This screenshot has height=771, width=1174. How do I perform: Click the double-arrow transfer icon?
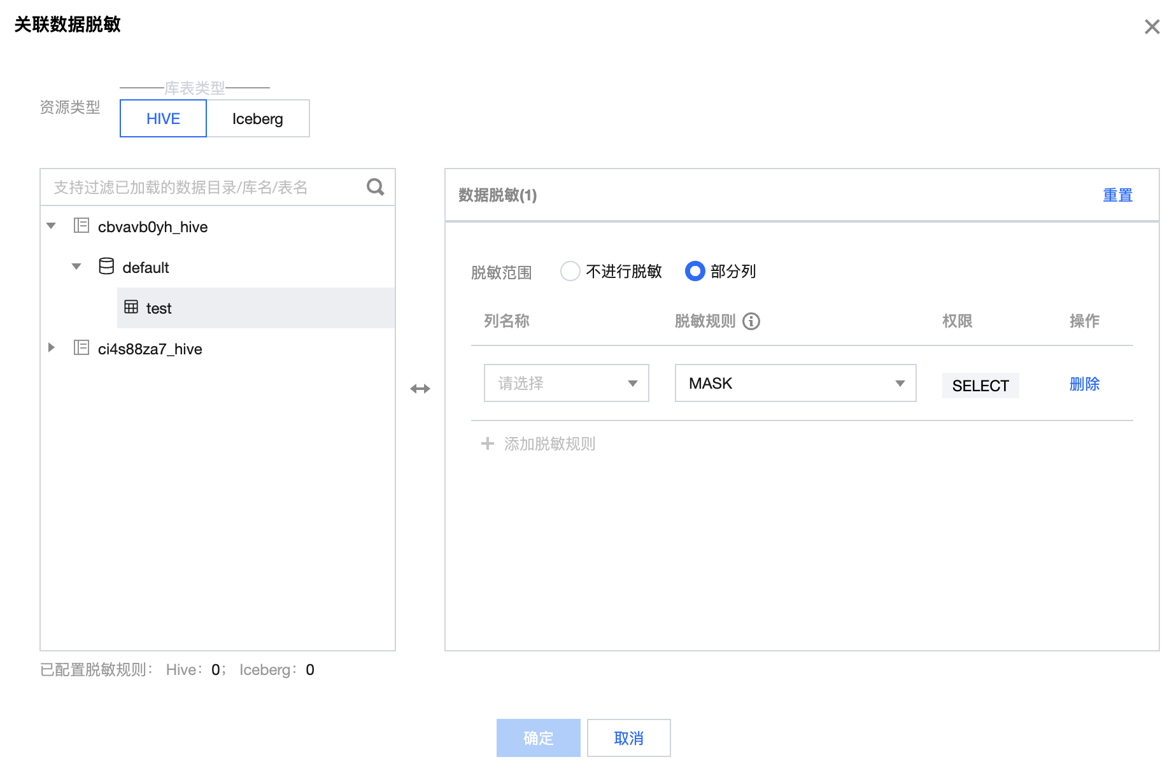[420, 389]
